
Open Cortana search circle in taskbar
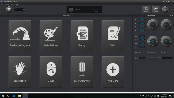(x=8, y=96)
